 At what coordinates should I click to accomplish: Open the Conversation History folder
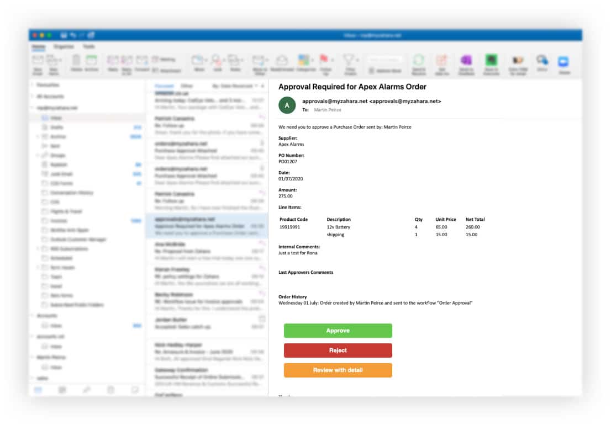(87, 193)
